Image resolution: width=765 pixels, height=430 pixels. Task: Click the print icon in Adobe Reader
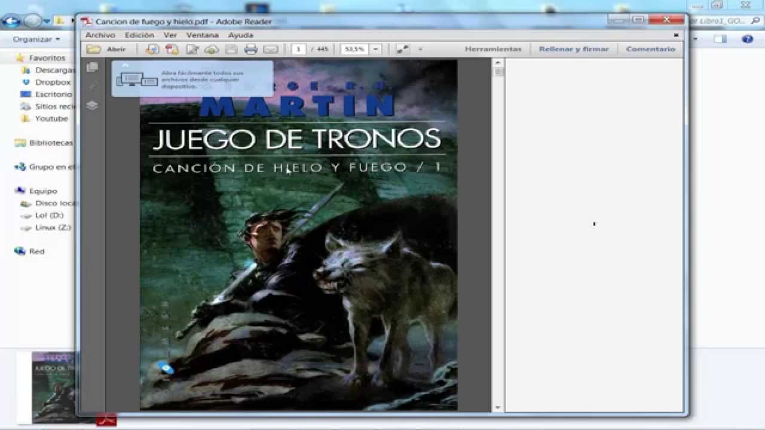251,49
